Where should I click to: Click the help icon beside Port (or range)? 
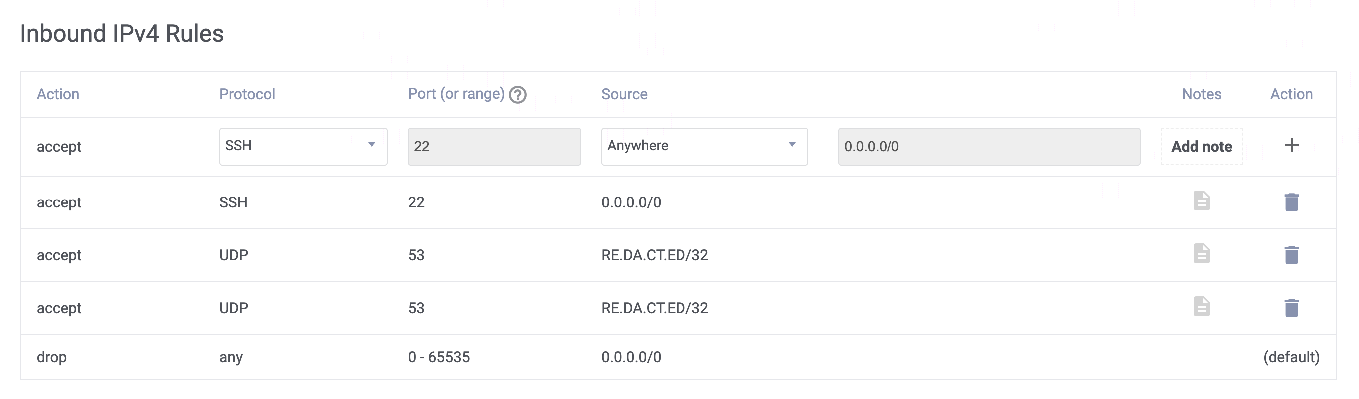[518, 95]
